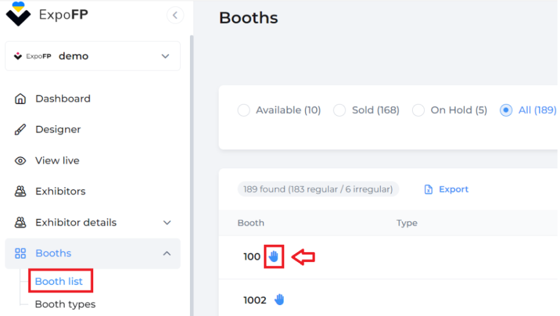This screenshot has width=560, height=316.
Task: Select the All (189) radio button
Action: click(506, 110)
